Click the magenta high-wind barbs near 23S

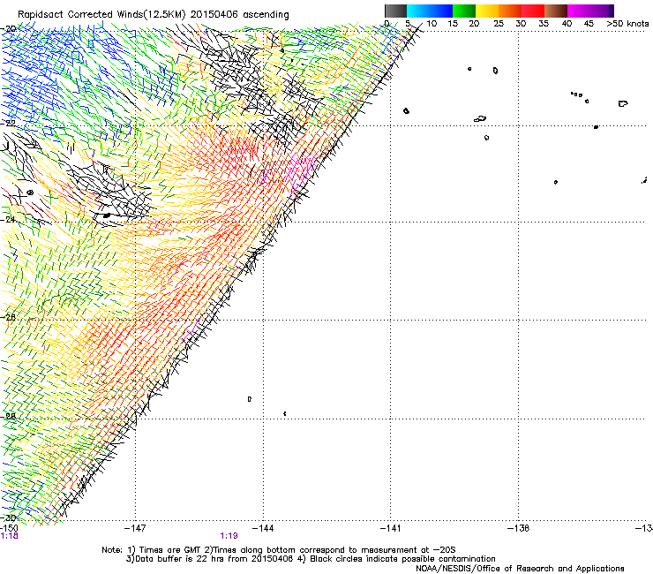pos(301,171)
